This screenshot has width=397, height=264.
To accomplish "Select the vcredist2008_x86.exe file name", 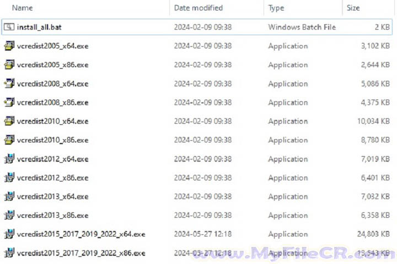I will [52, 103].
